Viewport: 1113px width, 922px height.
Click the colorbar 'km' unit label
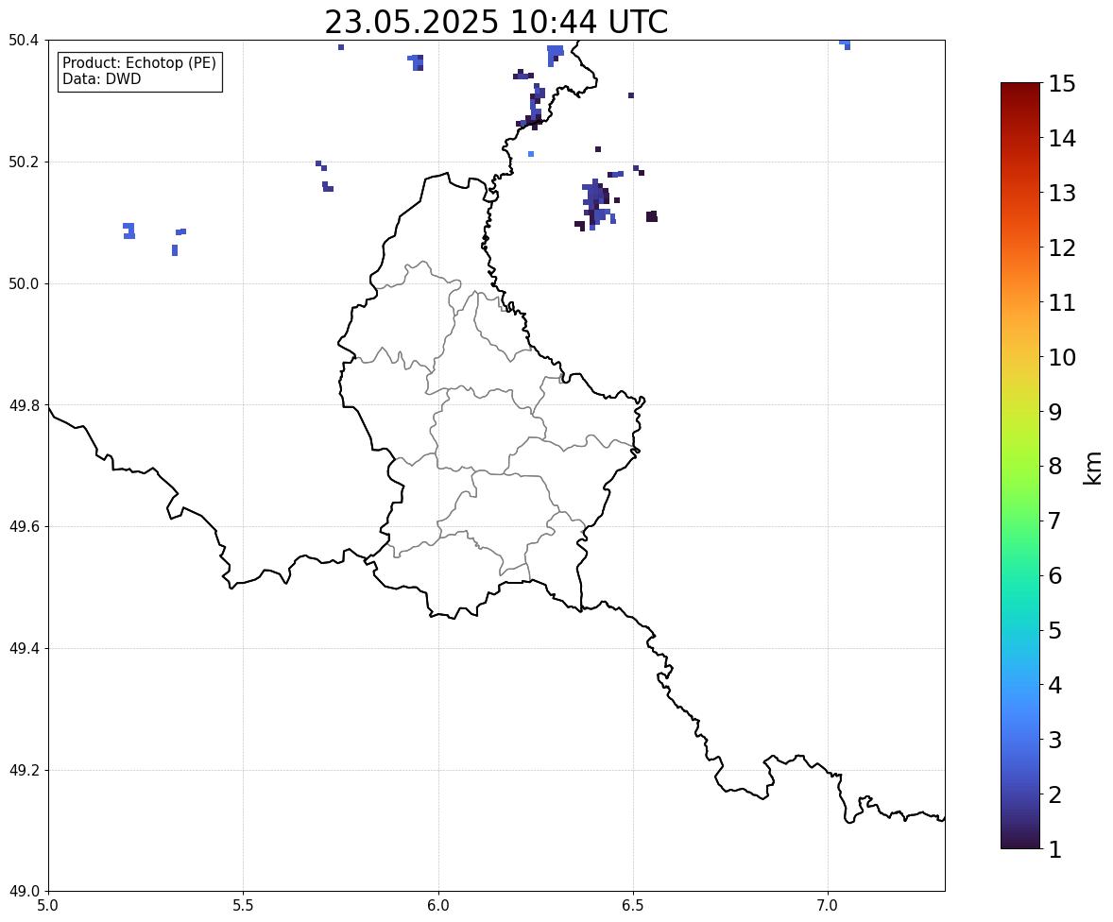[1093, 468]
